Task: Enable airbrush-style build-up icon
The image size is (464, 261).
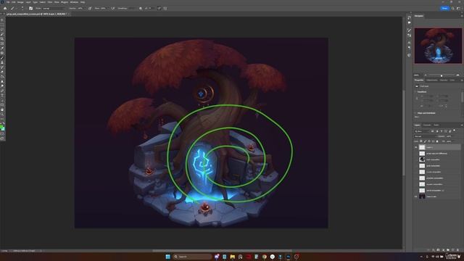Action: tap(113, 8)
